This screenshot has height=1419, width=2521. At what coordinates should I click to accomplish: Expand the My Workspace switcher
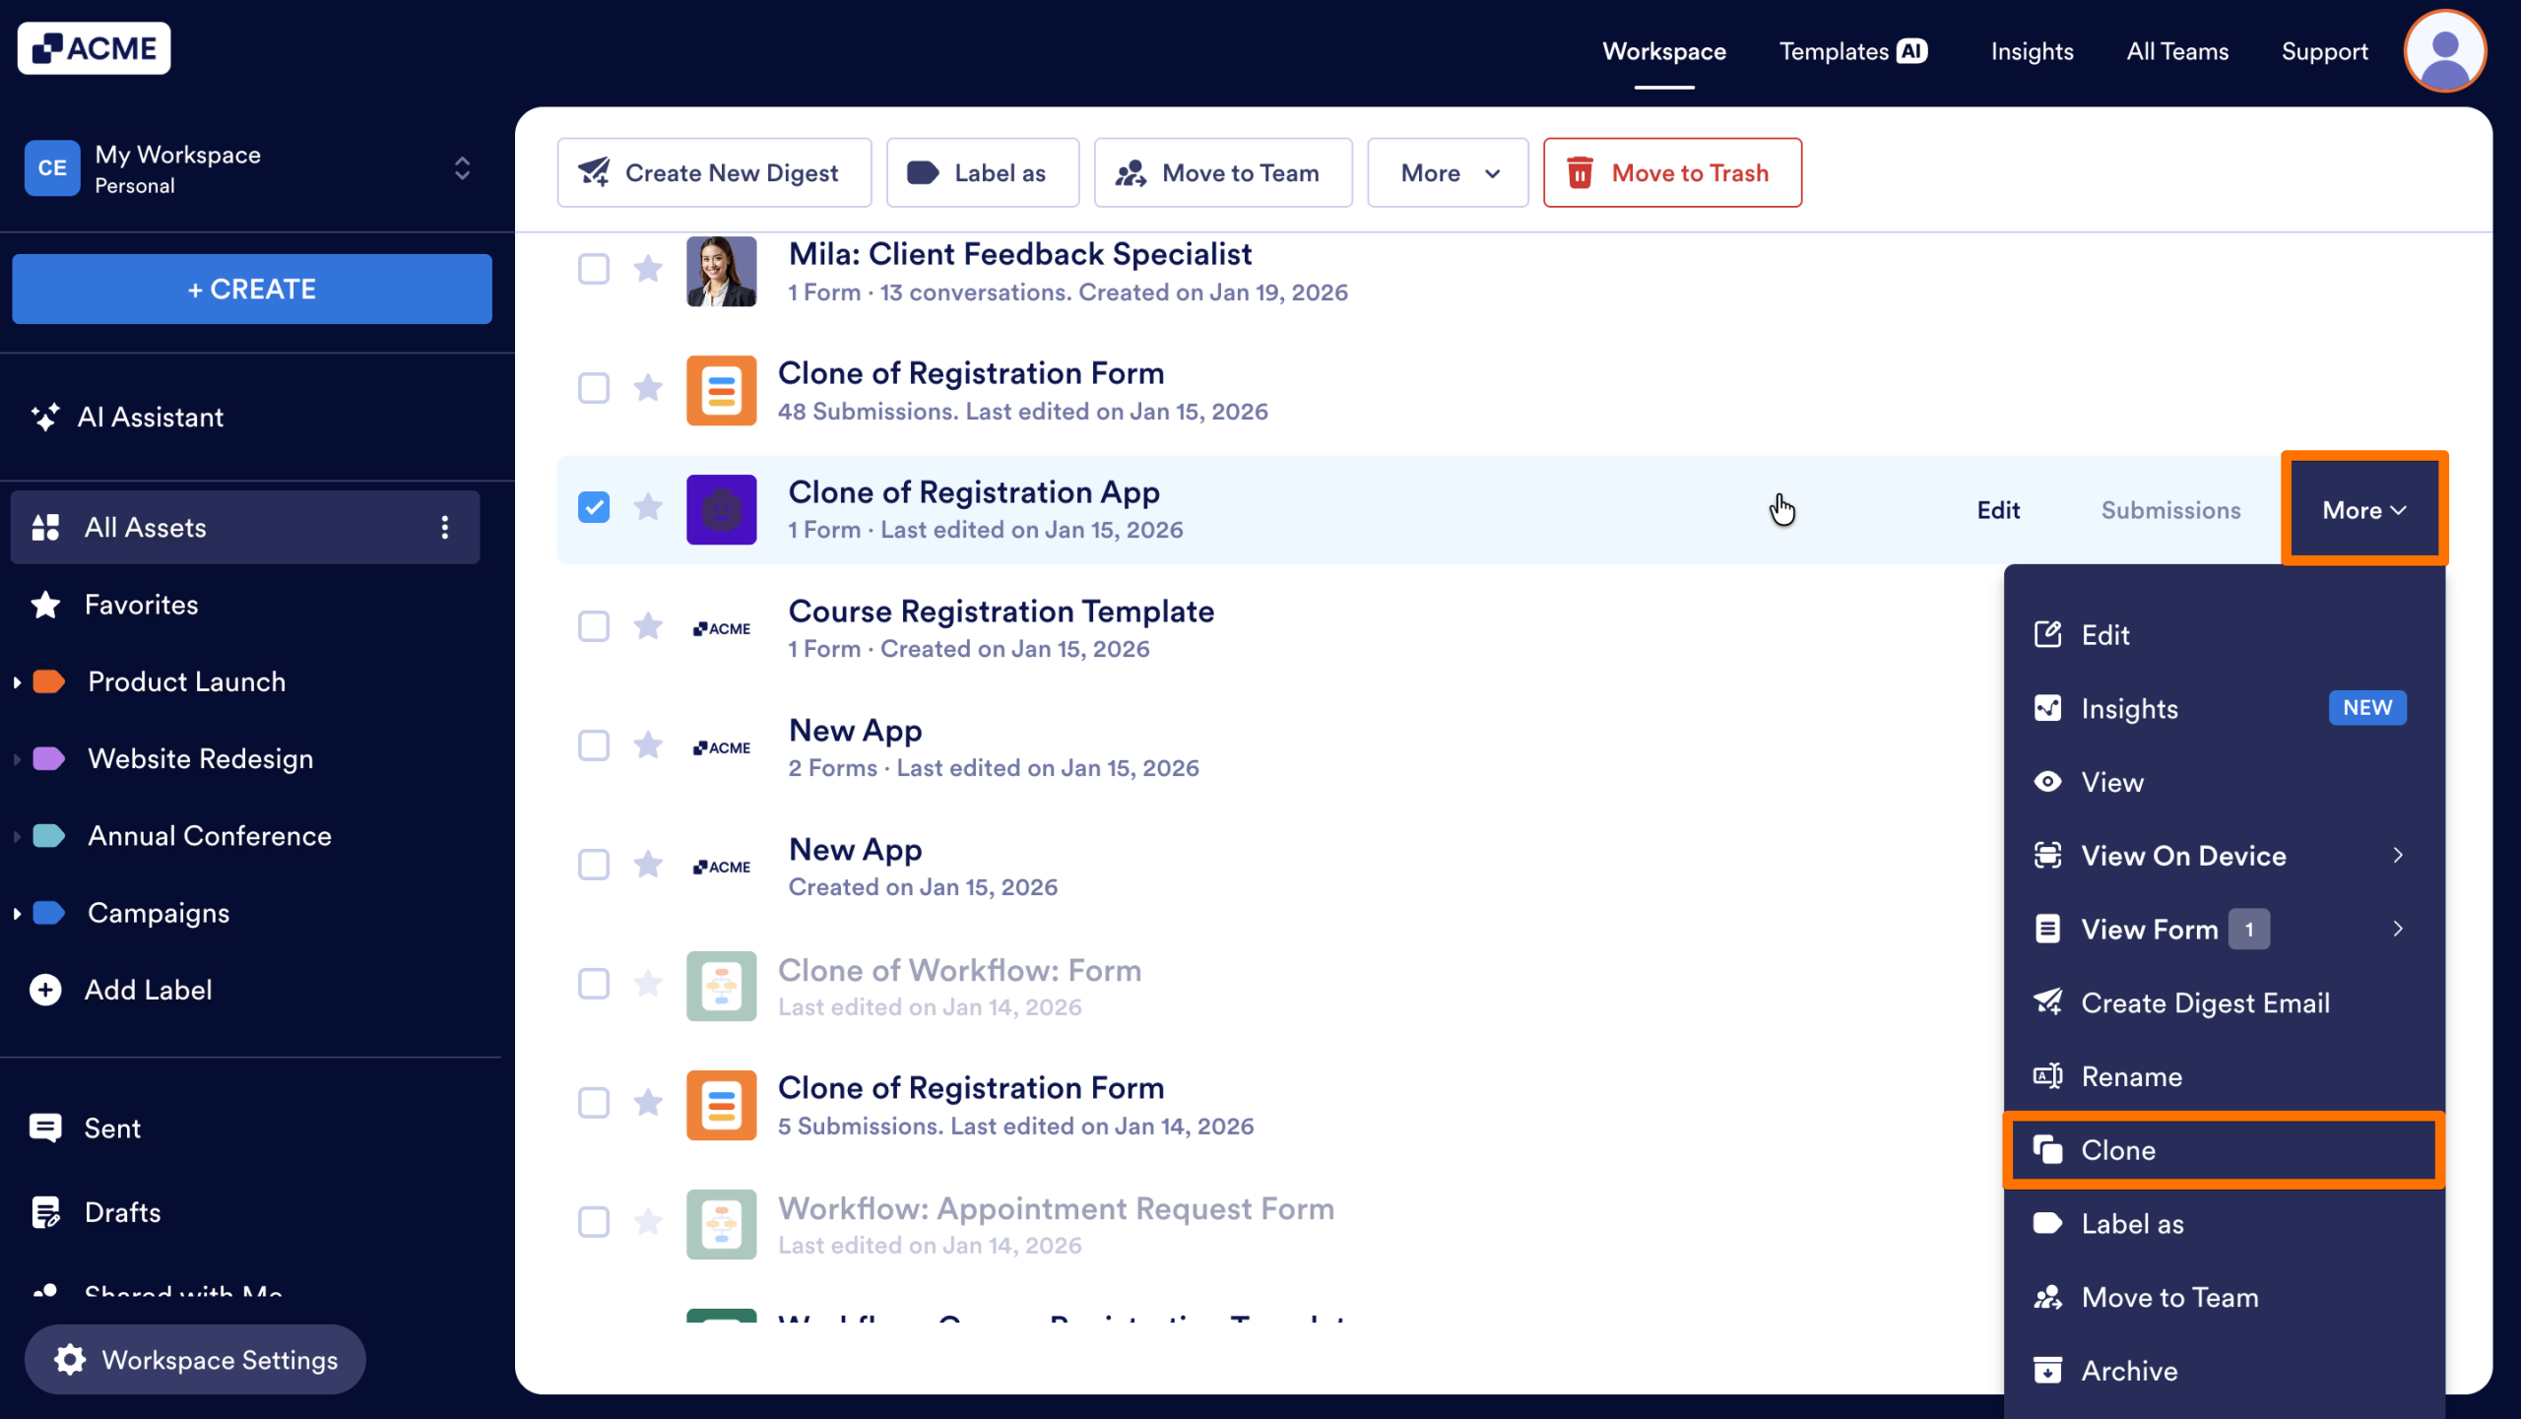[x=462, y=168]
